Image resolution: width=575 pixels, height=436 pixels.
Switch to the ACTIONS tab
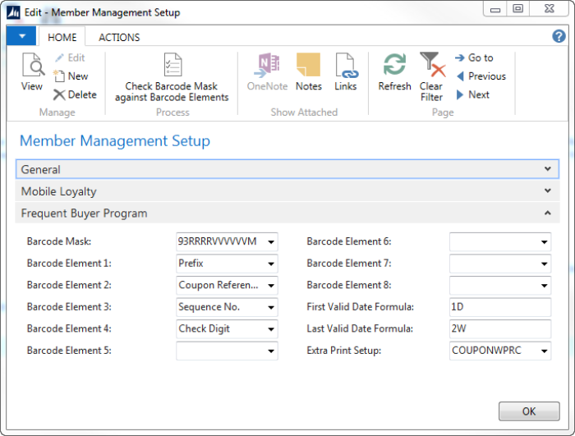click(119, 37)
